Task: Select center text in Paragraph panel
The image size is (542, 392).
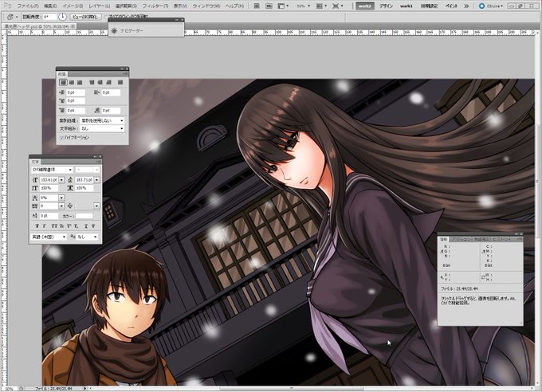Action: 71,82
